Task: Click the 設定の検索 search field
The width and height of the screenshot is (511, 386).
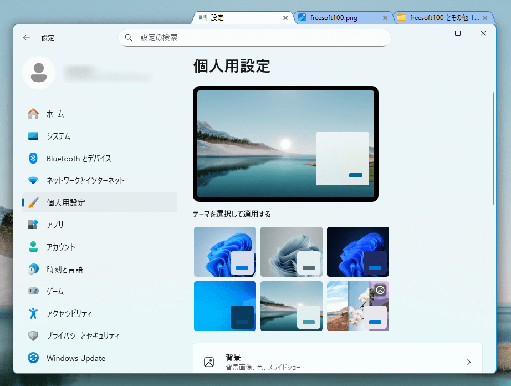Action: (x=255, y=38)
